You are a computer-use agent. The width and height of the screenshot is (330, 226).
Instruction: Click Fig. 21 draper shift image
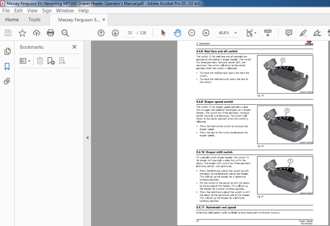click(x=285, y=175)
